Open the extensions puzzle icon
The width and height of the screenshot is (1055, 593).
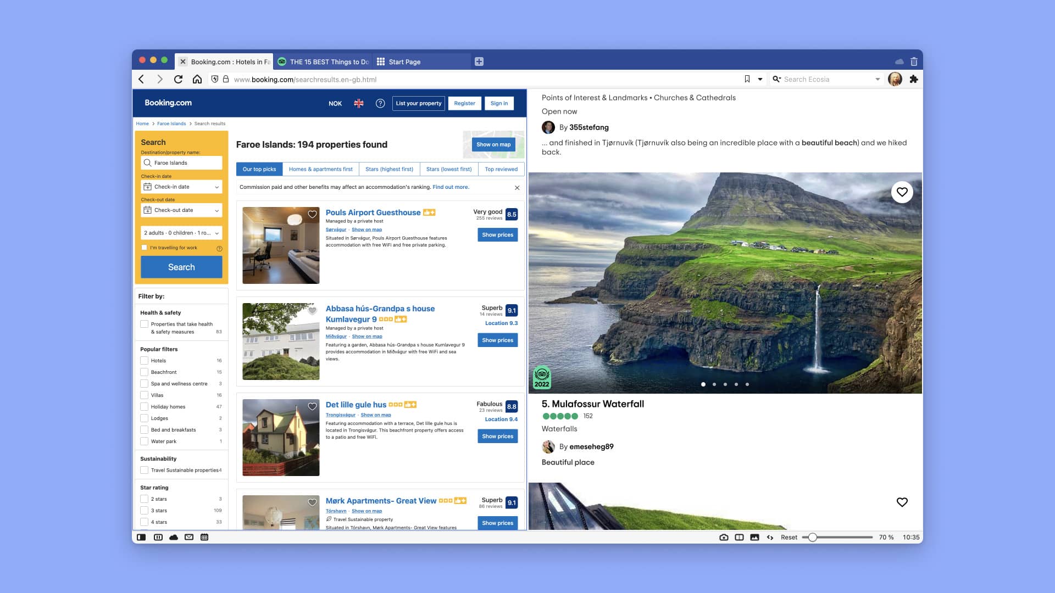pyautogui.click(x=914, y=79)
